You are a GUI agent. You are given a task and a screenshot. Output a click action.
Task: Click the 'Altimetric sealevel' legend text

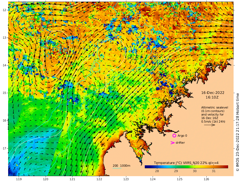[x=215, y=107]
